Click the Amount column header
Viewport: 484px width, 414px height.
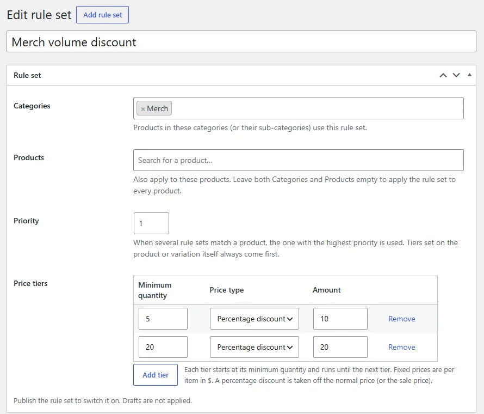[327, 290]
